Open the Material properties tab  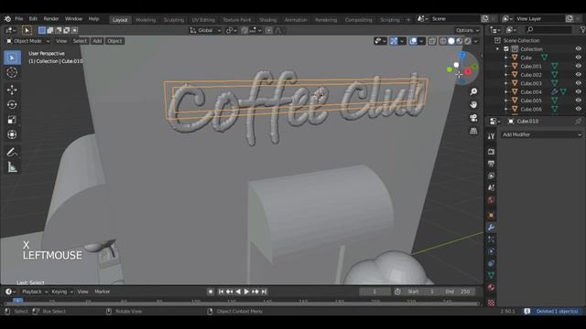click(x=491, y=288)
